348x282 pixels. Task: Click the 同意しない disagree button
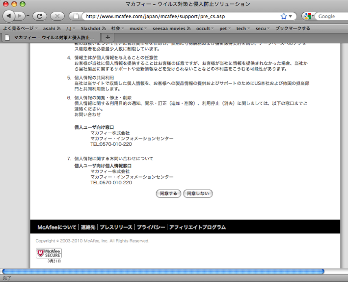pyautogui.click(x=198, y=194)
